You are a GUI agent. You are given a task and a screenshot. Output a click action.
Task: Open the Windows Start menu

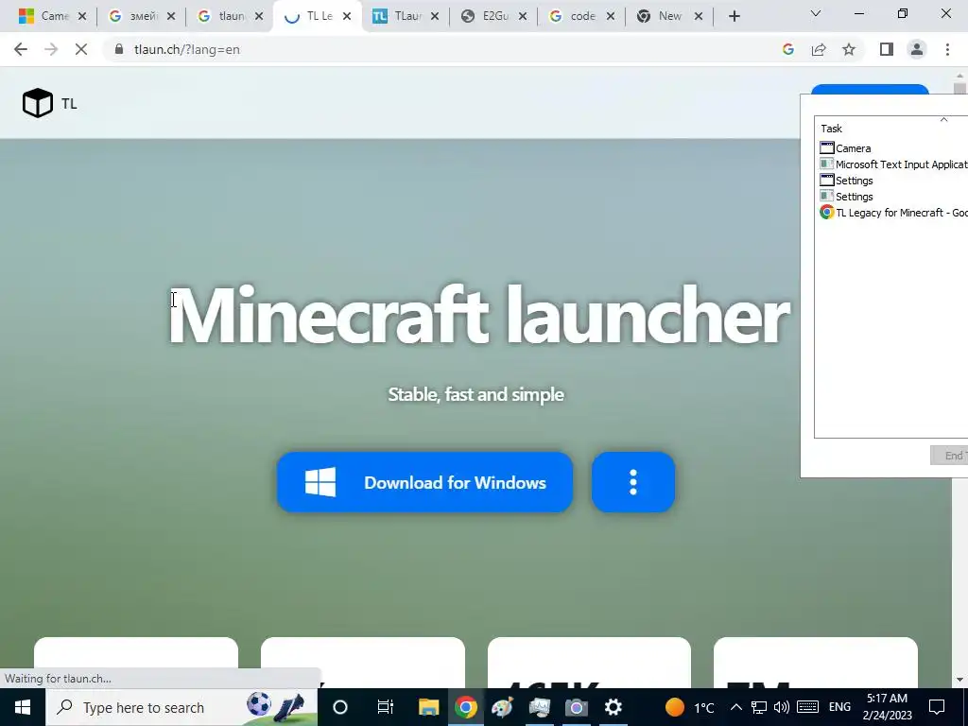(x=23, y=707)
